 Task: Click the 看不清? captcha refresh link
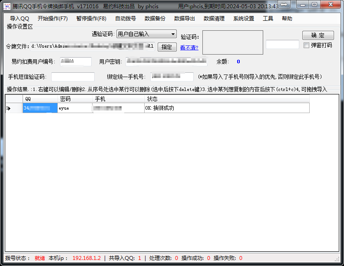pos(189,48)
